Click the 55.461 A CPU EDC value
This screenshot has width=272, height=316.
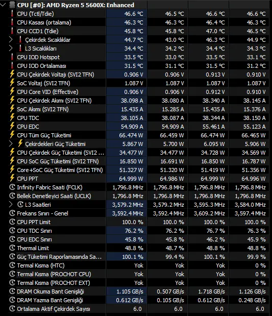click(214, 127)
